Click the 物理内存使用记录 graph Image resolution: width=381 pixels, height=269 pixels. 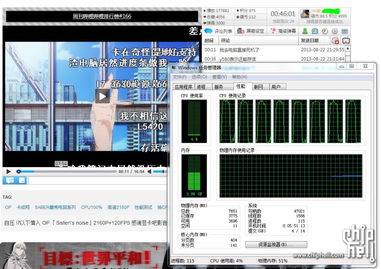(291, 176)
